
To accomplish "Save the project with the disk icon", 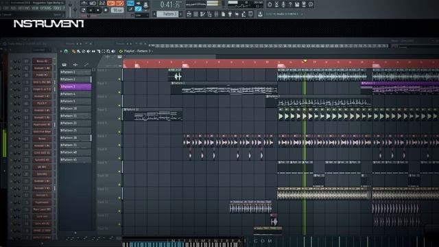I will (297, 4).
